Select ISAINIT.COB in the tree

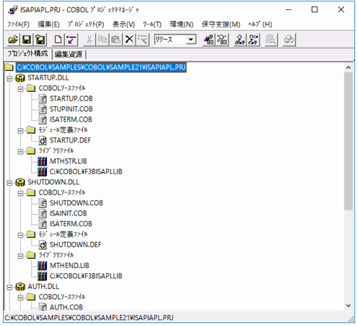[x=68, y=213]
